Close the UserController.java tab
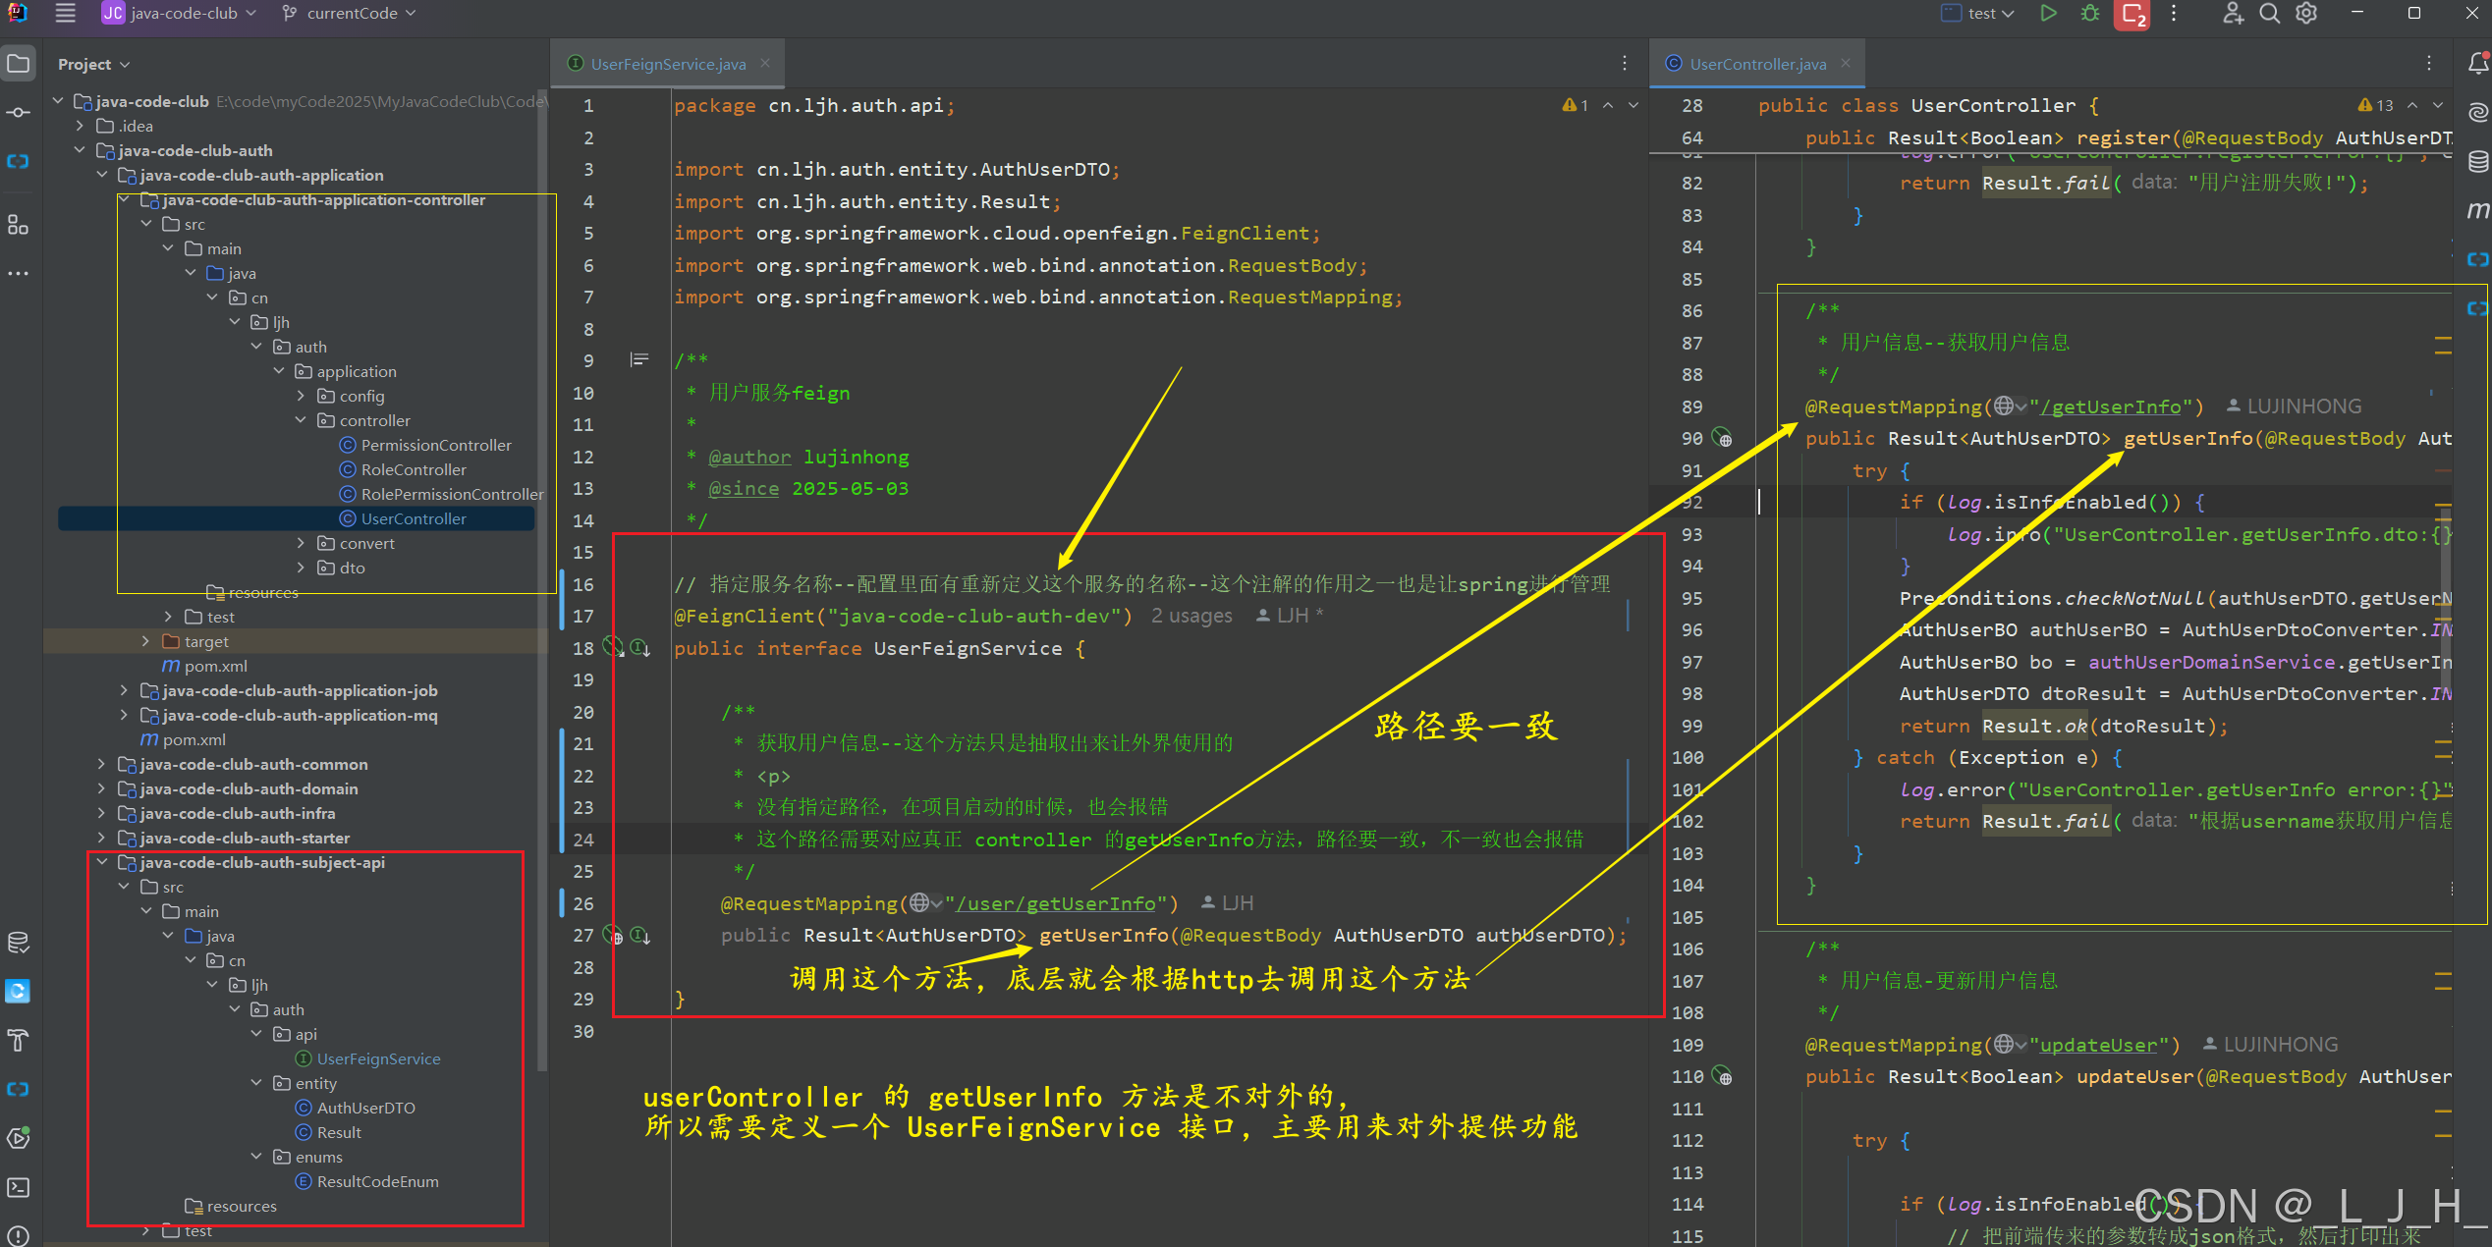The height and width of the screenshot is (1247, 2492). [x=1846, y=64]
